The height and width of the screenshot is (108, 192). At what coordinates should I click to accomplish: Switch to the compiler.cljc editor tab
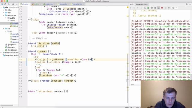[x=78, y=4]
